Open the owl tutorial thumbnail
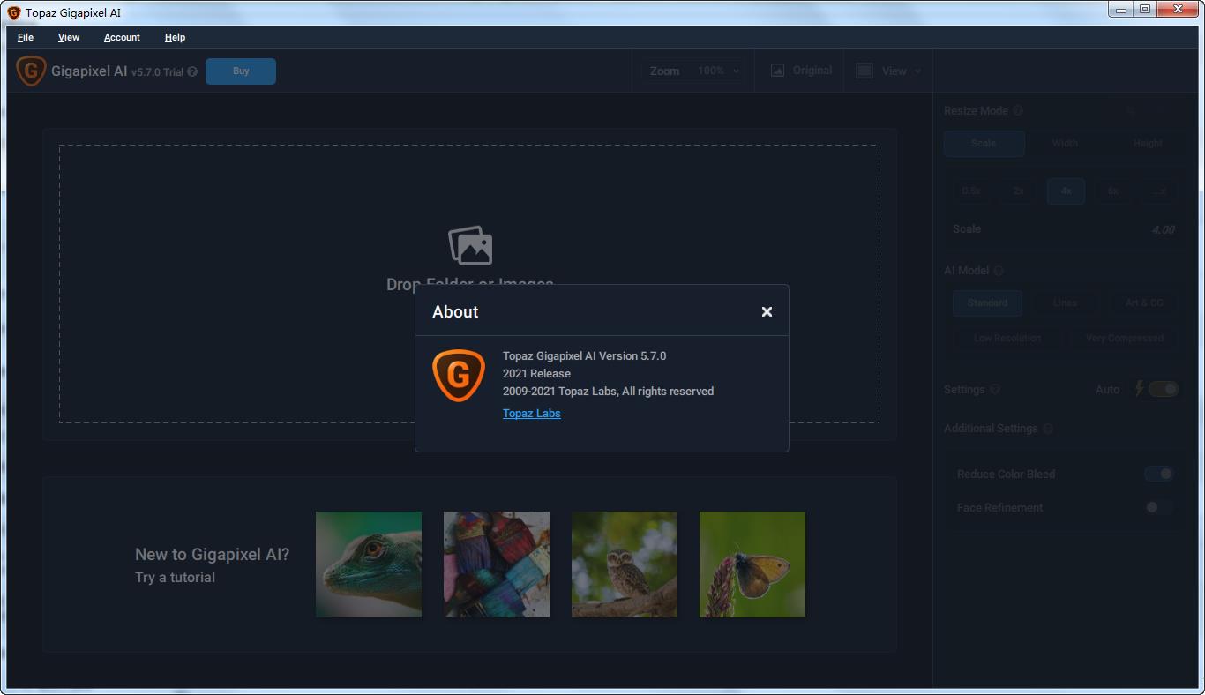The height and width of the screenshot is (695, 1205). 625,564
